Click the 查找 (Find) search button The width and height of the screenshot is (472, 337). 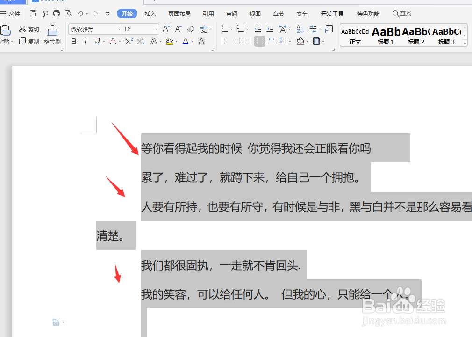tap(402, 14)
